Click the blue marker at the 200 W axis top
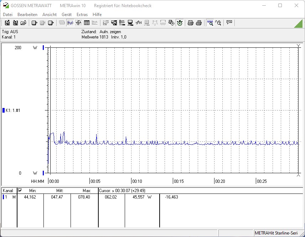Viewport: 305px width, 237px height. 43,47
